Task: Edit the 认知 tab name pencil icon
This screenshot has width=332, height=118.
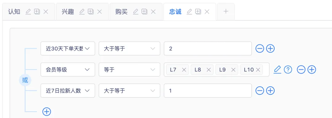Action: pyautogui.click(x=28, y=12)
